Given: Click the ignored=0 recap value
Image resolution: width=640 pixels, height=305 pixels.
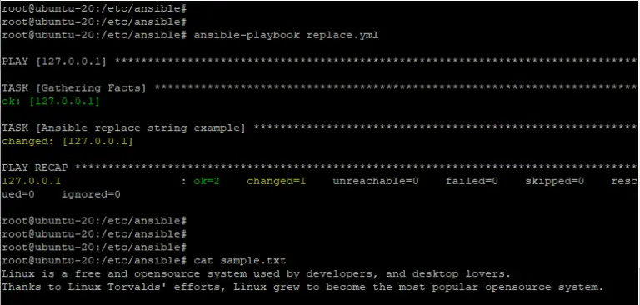Looking at the screenshot, I should [91, 194].
